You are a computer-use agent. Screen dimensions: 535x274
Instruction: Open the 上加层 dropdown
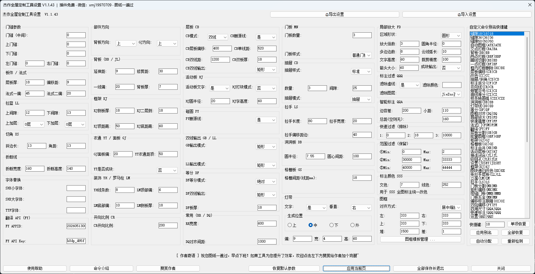[x=34, y=124]
